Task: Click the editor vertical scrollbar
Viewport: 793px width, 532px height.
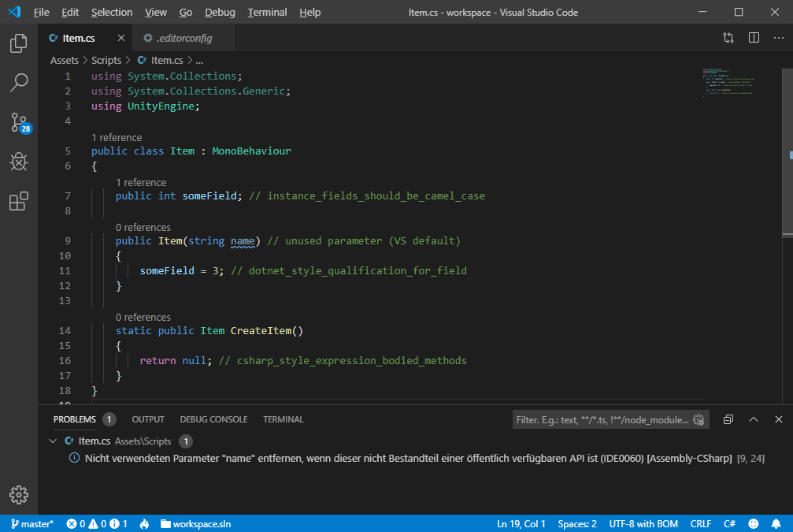Action: click(x=787, y=152)
